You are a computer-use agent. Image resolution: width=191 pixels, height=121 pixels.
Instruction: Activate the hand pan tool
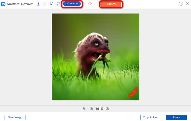point(84,109)
